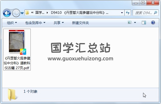Click the search magnifier icon
Image resolution: width=161 pixels, height=104 pixels.
[x=156, y=13]
